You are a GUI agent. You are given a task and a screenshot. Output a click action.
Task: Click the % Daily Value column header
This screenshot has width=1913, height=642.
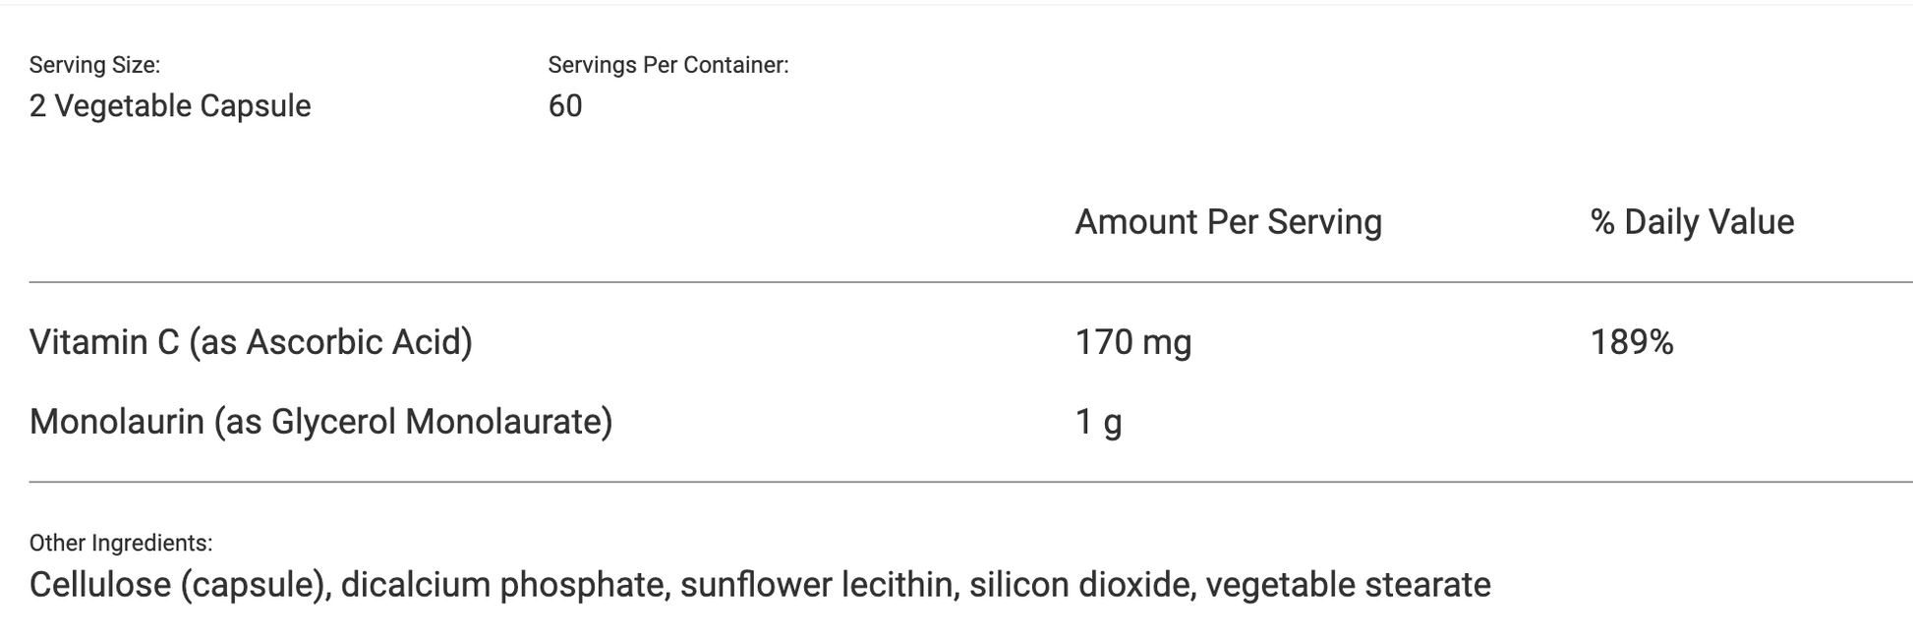click(1692, 222)
